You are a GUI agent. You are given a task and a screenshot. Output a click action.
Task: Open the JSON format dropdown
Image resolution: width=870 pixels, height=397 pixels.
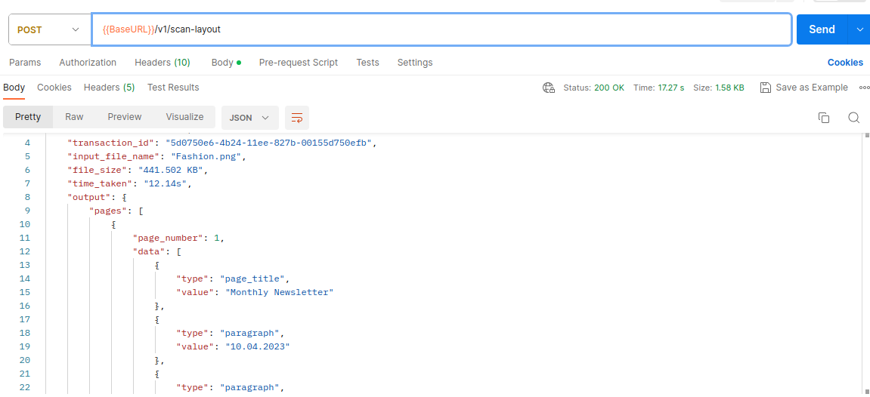click(249, 118)
